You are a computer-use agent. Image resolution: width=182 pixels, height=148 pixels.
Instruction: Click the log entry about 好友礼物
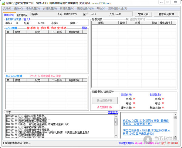coord(48,133)
